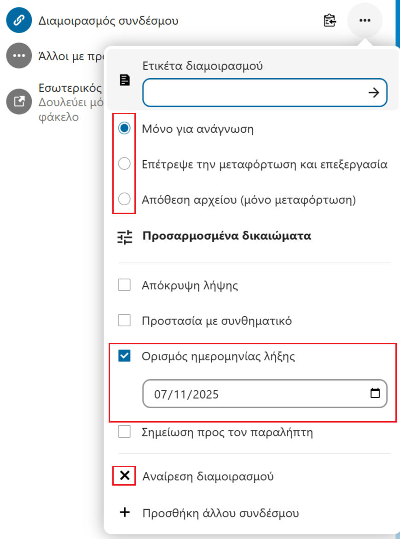Click the internal link external-arrow icon
Viewport: 400px width, 539px height.
19,101
